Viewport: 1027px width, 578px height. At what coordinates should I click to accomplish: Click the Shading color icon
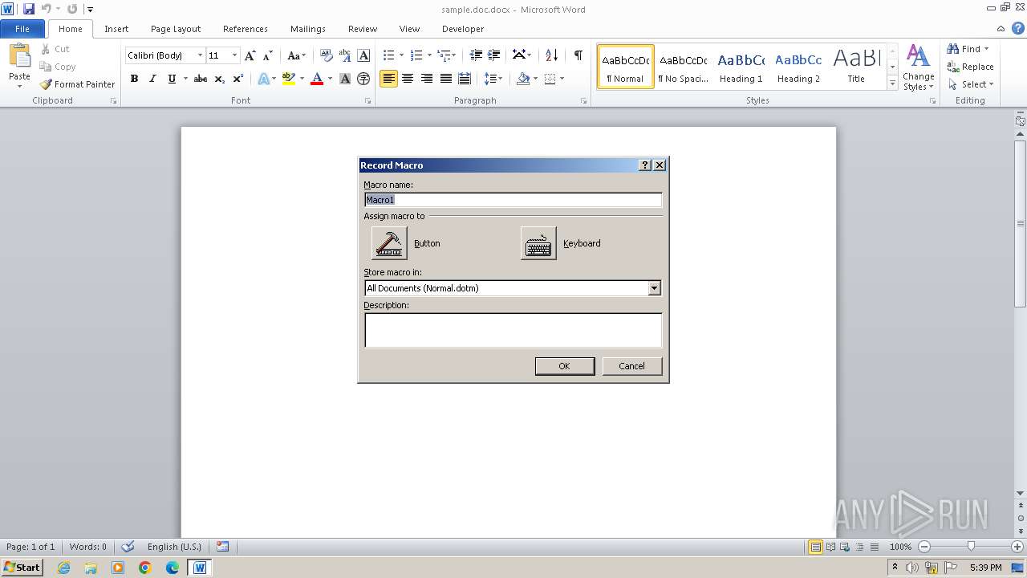[523, 79]
